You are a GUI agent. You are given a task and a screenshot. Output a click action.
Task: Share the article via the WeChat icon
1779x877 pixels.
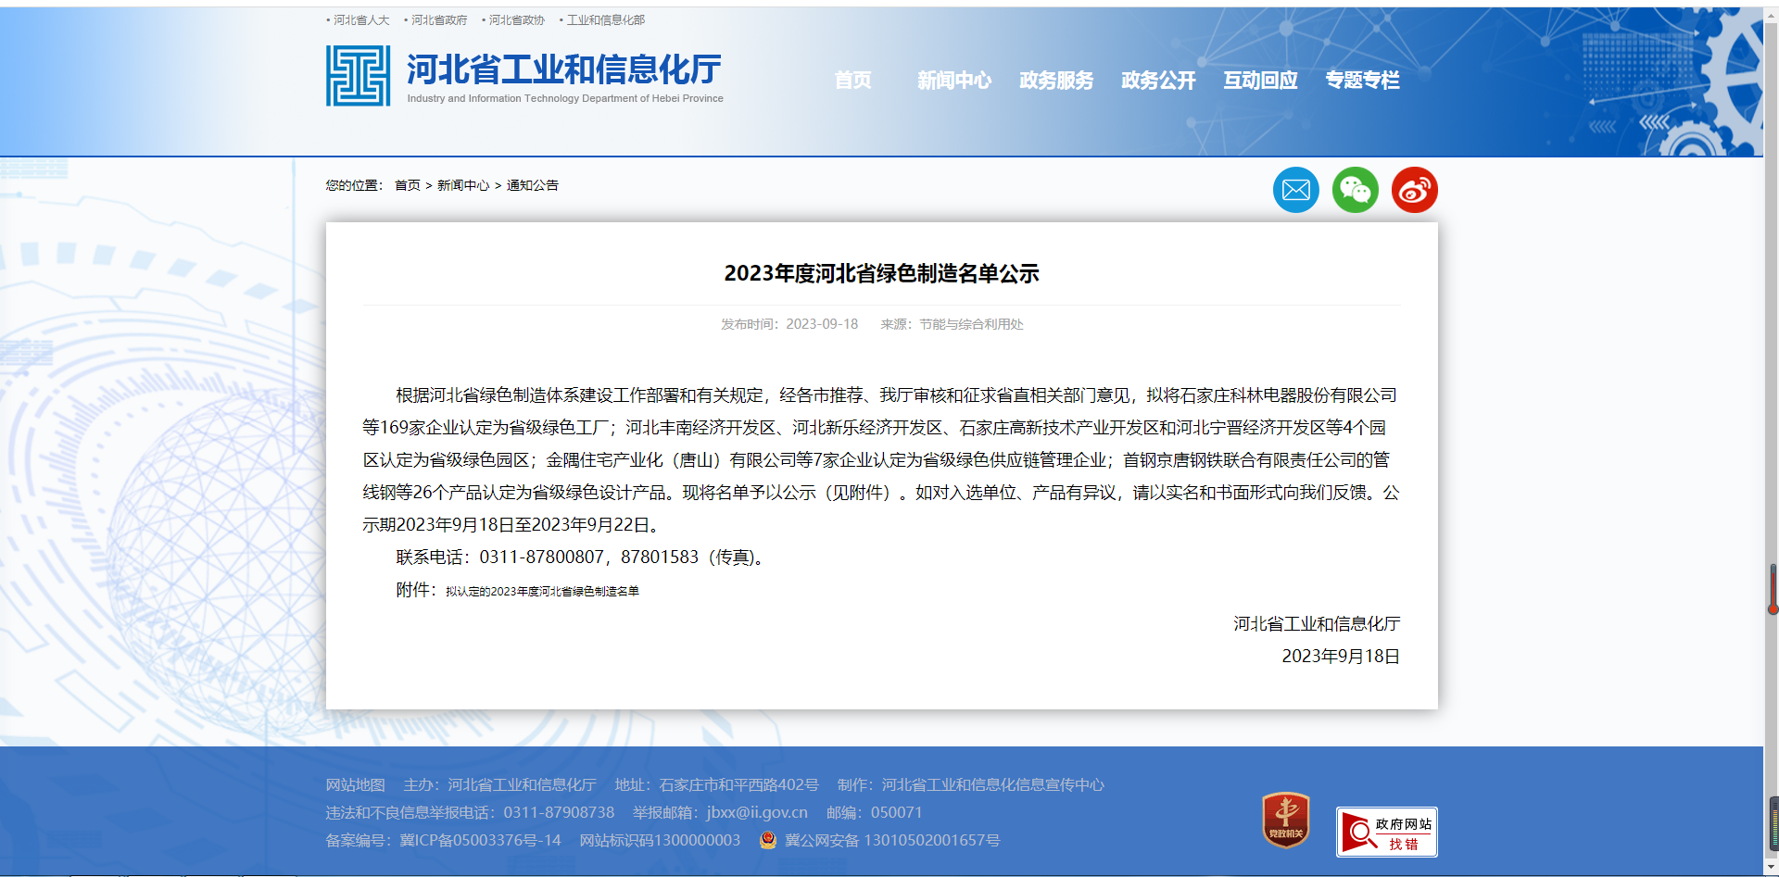[1355, 189]
